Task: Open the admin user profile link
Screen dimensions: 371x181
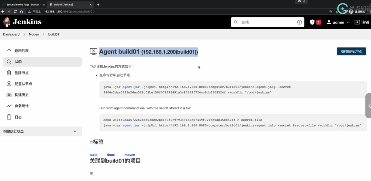Action: 336,22
